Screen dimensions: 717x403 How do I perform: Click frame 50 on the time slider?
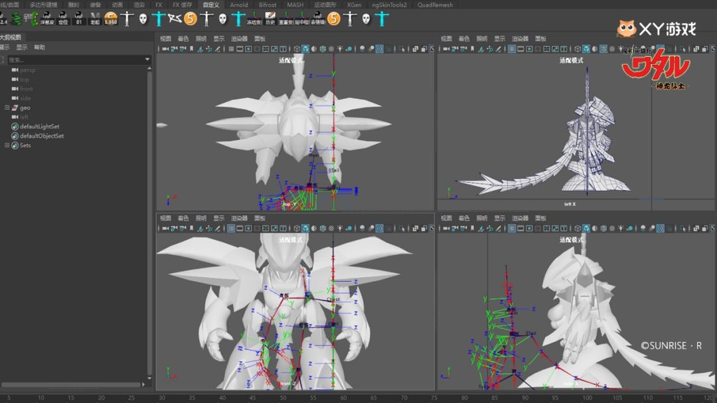[x=283, y=398]
